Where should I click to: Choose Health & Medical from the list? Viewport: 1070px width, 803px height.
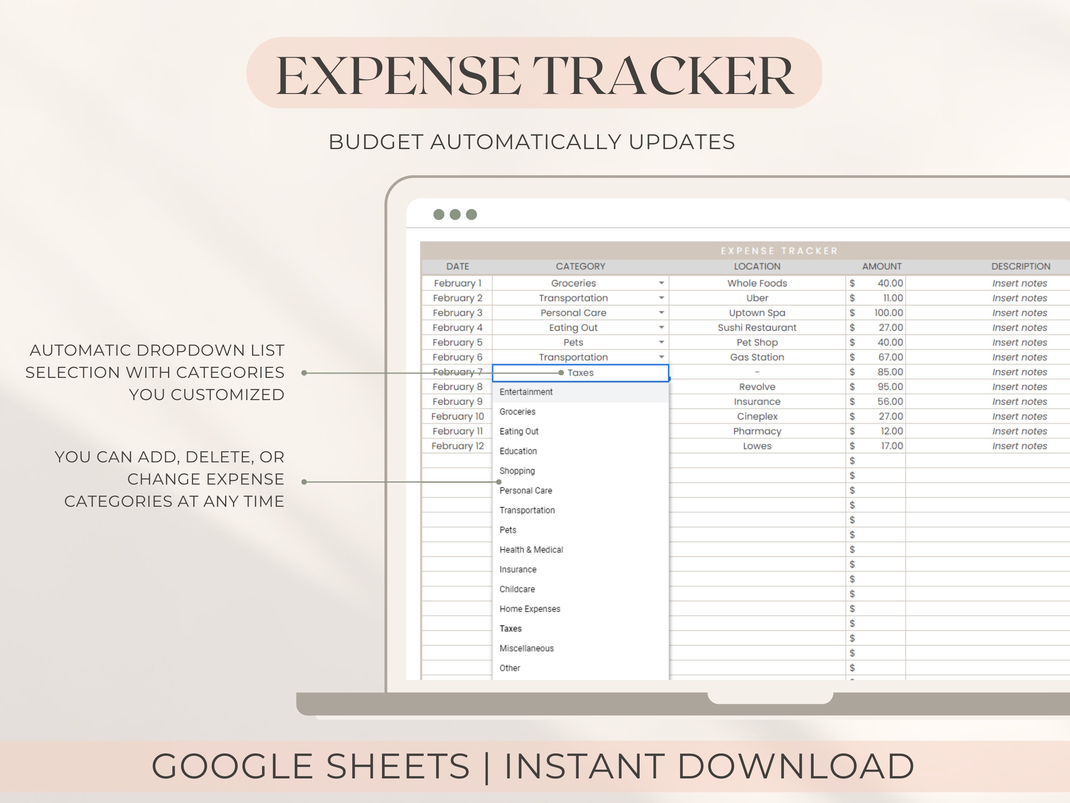[x=581, y=550]
